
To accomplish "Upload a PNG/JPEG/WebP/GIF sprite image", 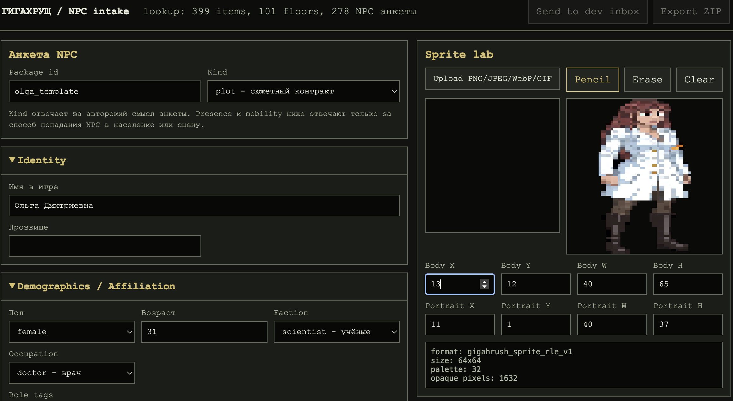I will pyautogui.click(x=492, y=79).
